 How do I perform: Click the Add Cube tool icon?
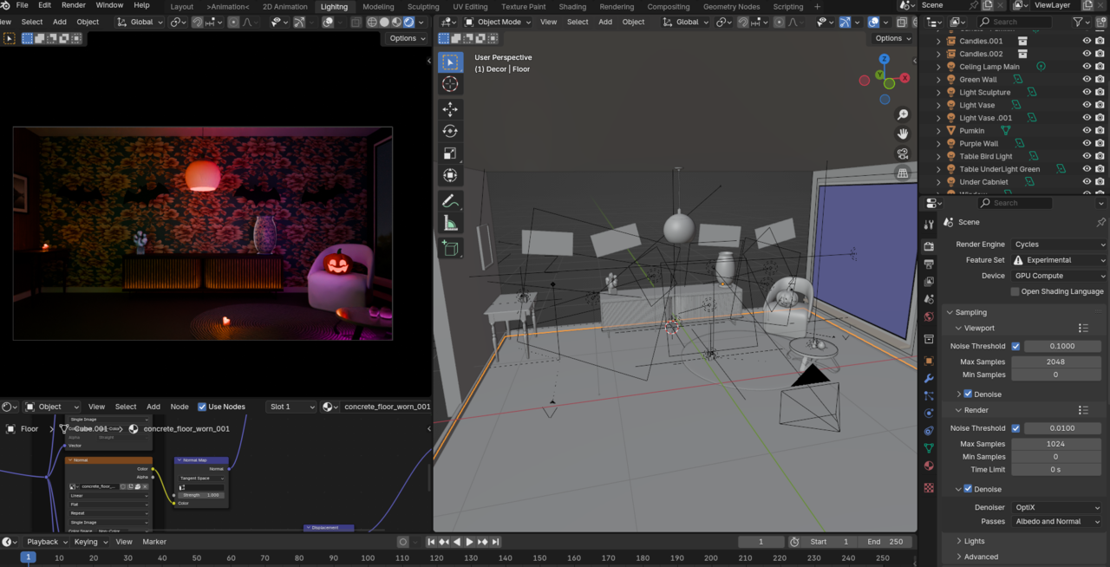pos(450,249)
